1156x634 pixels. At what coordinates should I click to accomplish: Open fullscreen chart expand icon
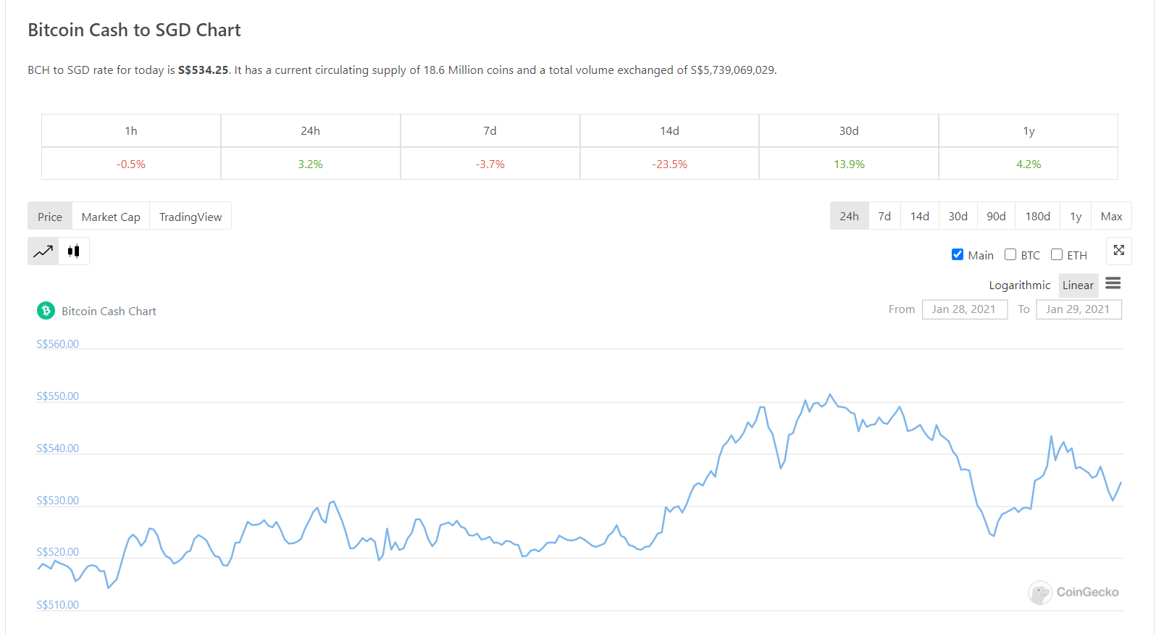(1119, 250)
